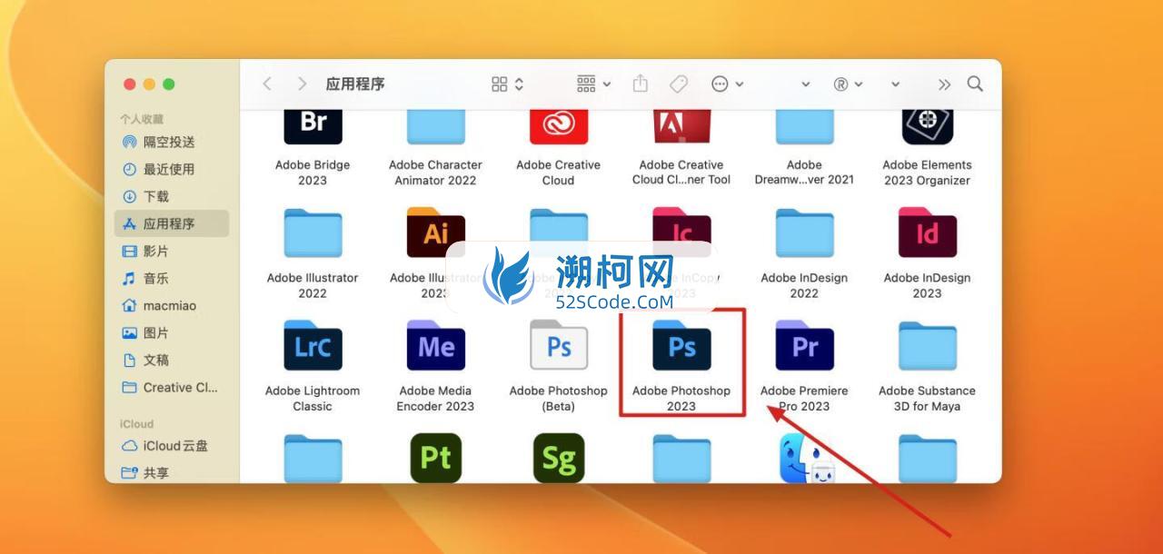Click the 应用程序 window title
Image resolution: width=1163 pixels, height=554 pixels.
tap(355, 84)
